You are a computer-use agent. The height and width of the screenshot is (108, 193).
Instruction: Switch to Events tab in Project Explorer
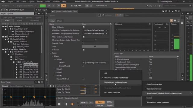tap(20, 21)
